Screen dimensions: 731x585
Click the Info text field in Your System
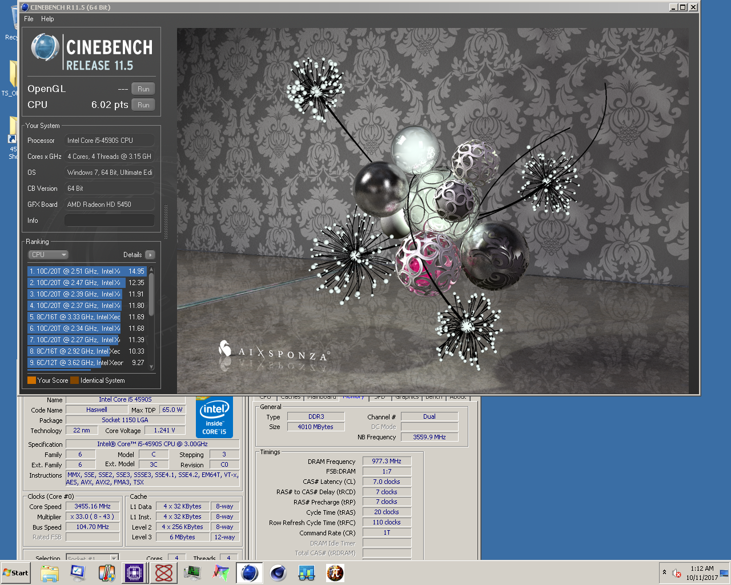coord(109,221)
